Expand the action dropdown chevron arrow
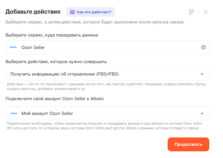This screenshot has width=223, height=158. (202, 74)
